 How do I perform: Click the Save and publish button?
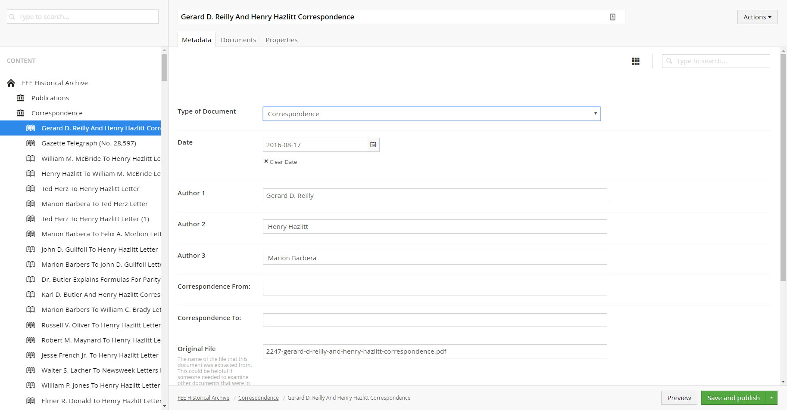tap(733, 398)
